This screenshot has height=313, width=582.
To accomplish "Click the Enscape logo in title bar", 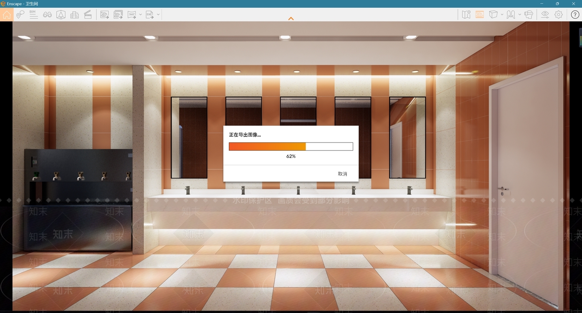I will point(3,4).
